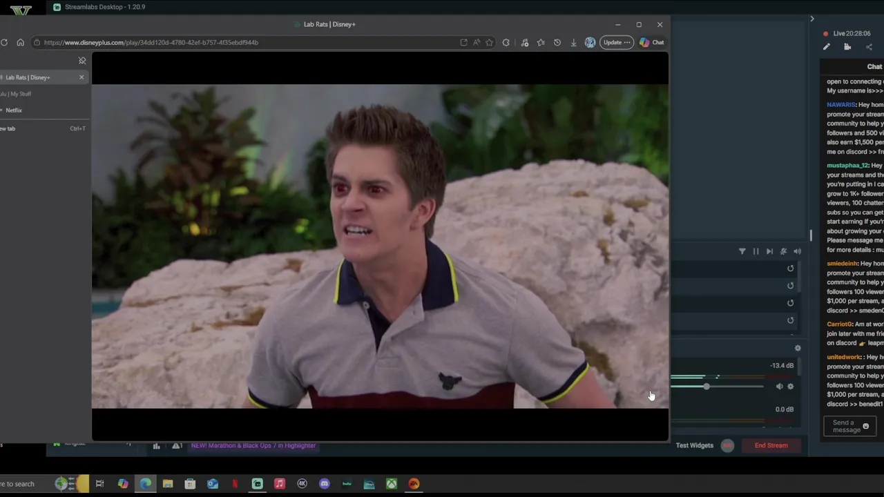
Task: Open the Marathon & Black Ops 7 Highlighter link
Action: [x=253, y=446]
